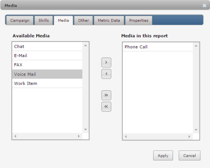This screenshot has height=168, width=210.
Task: Switch to the Other tab
Action: 84,21
